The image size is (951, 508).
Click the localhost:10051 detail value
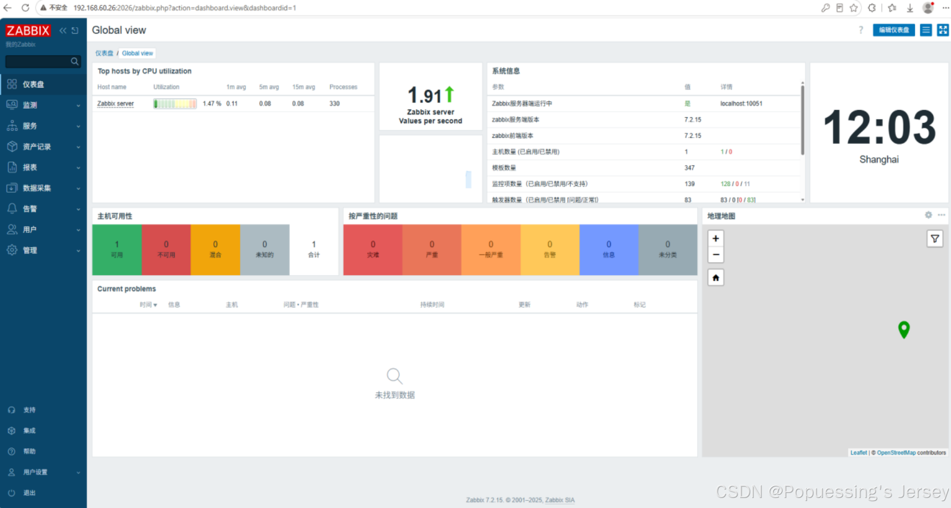(x=741, y=104)
